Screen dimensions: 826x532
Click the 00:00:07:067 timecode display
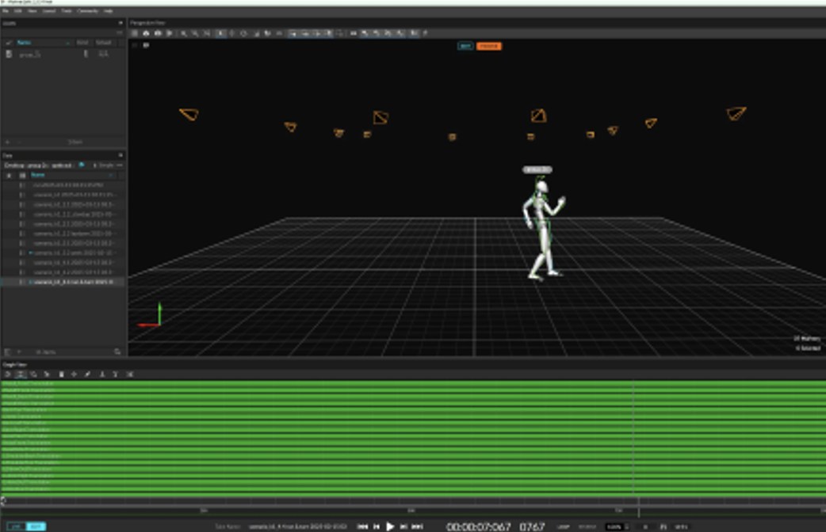coord(478,526)
